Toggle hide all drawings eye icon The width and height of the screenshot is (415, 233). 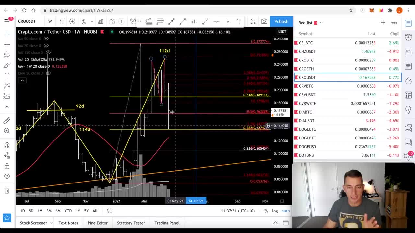pos(7,176)
